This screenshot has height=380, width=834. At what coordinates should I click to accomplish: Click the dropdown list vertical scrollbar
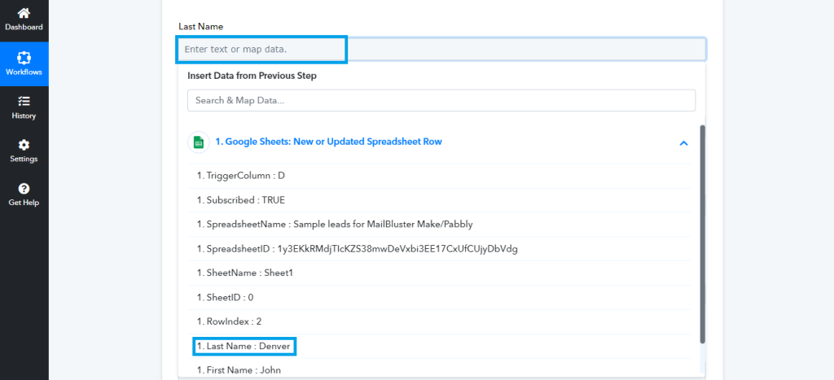pyautogui.click(x=702, y=232)
